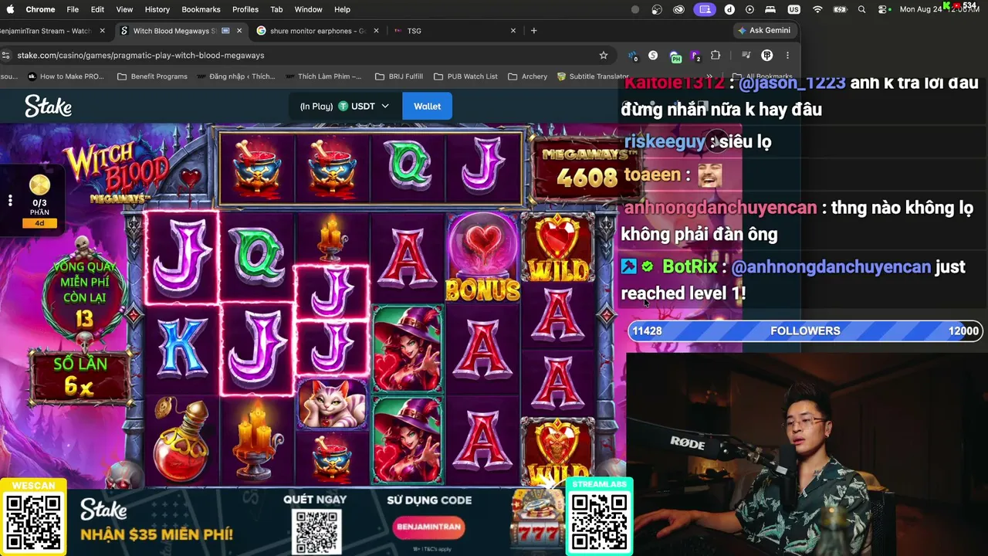Select the Witch Blood Megaways tab
Image resolution: width=988 pixels, height=556 pixels.
[174, 31]
